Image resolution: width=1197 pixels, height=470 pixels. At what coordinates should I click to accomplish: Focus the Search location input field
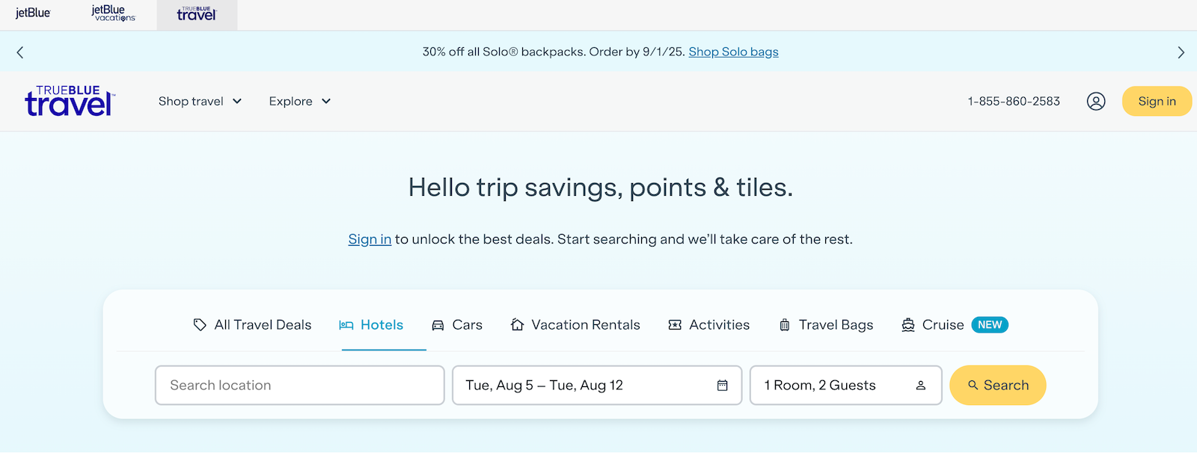tap(300, 386)
